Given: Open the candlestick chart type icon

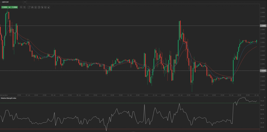Looking at the screenshot, I should click(x=32, y=7).
